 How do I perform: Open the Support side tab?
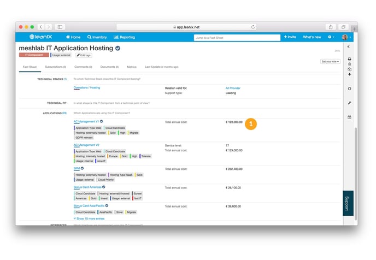348,203
